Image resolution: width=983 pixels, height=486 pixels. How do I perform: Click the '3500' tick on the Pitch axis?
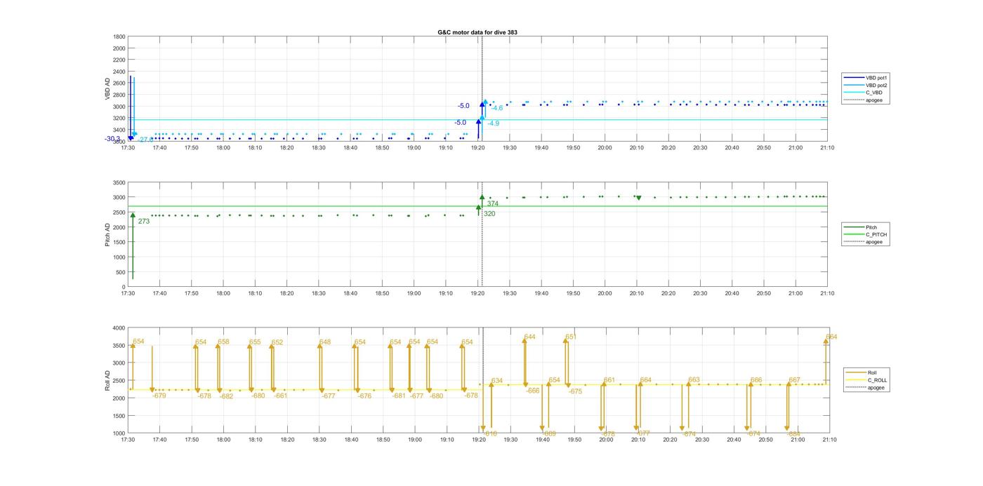tap(119, 182)
